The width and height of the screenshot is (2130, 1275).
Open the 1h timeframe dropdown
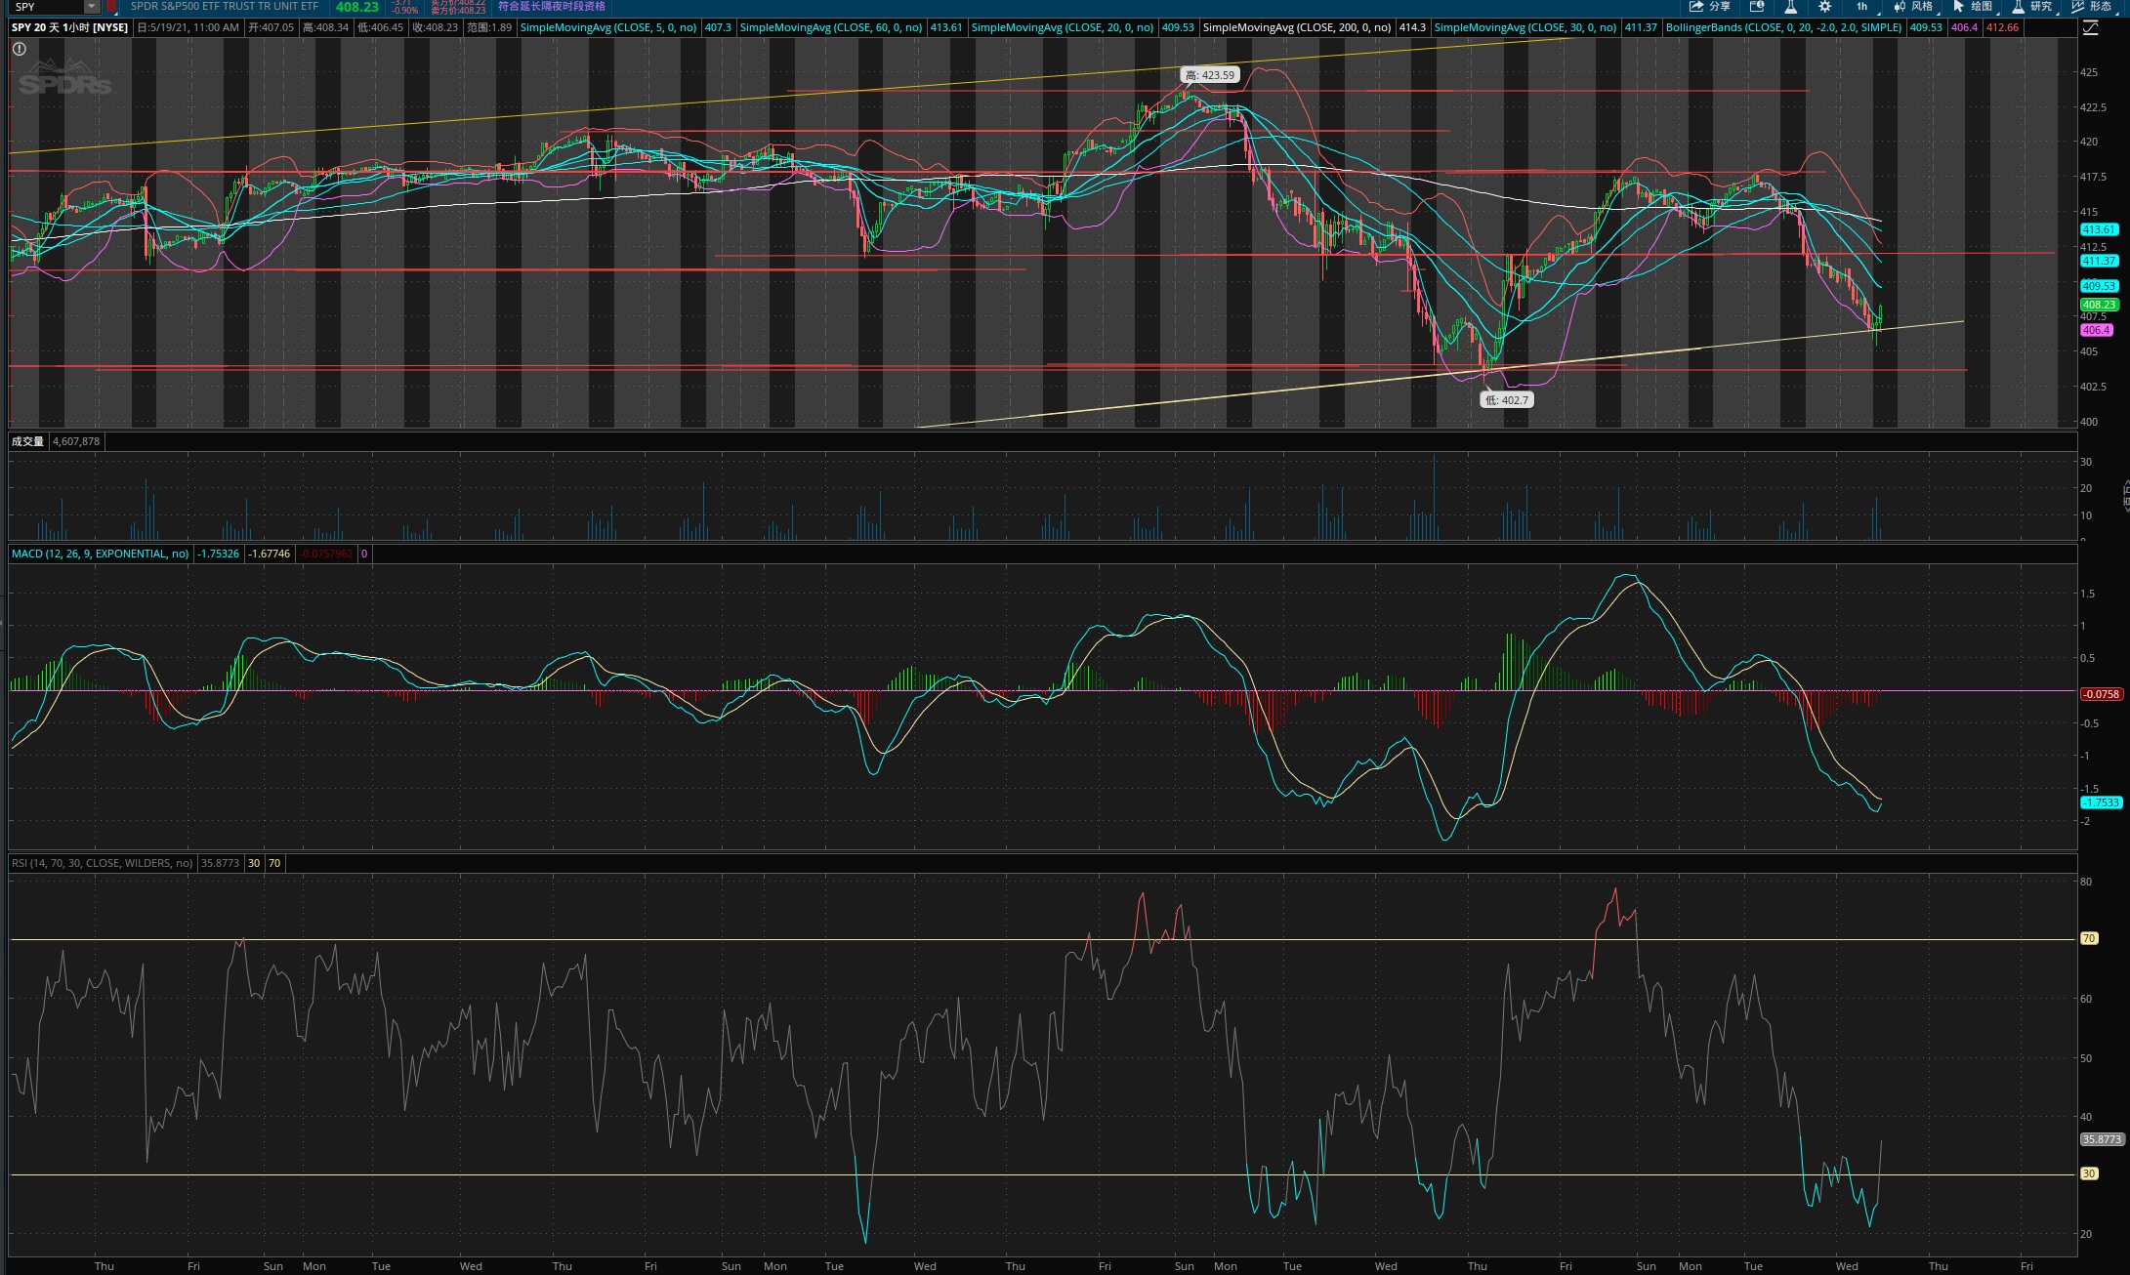coord(1862,6)
